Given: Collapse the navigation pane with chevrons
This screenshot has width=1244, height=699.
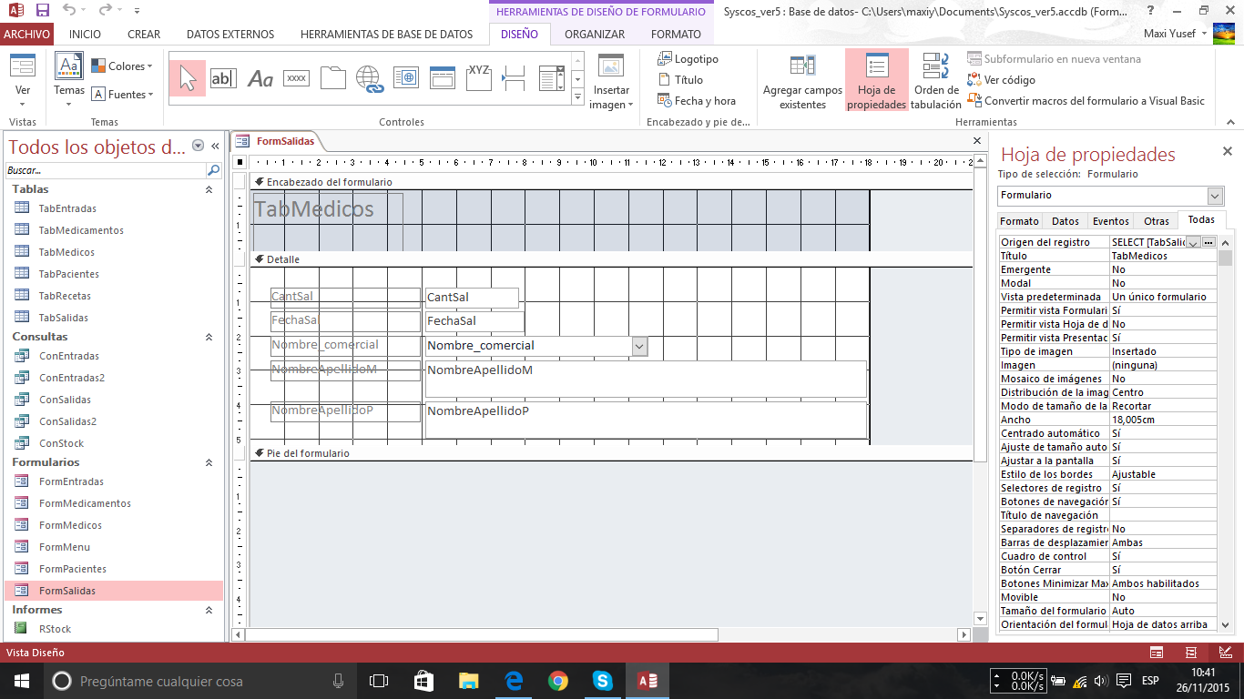Looking at the screenshot, I should point(216,146).
